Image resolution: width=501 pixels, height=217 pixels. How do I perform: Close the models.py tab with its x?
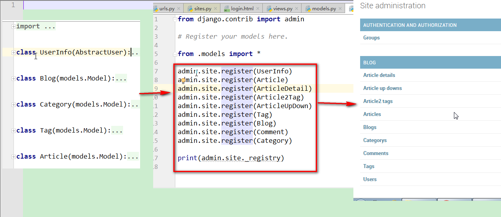[341, 8]
